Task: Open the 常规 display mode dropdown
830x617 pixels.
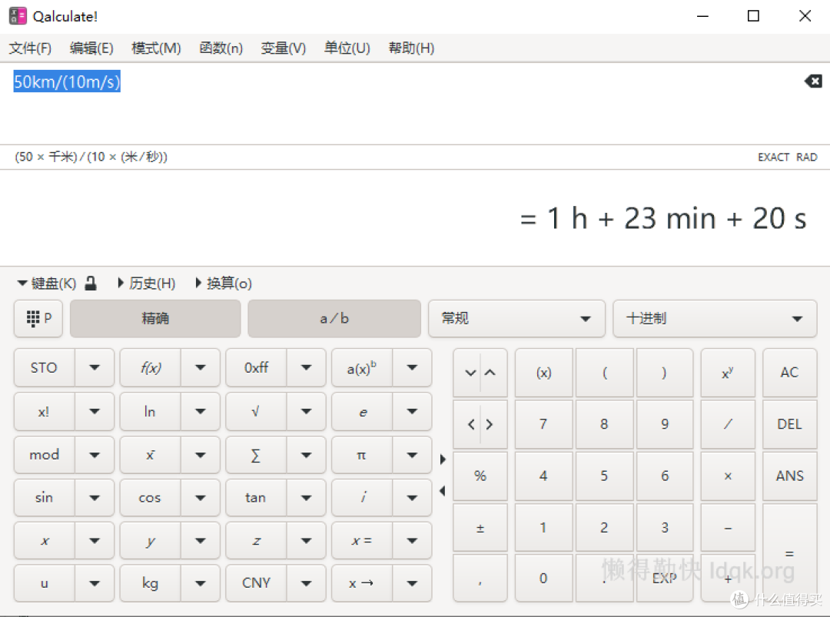Action: (516, 319)
